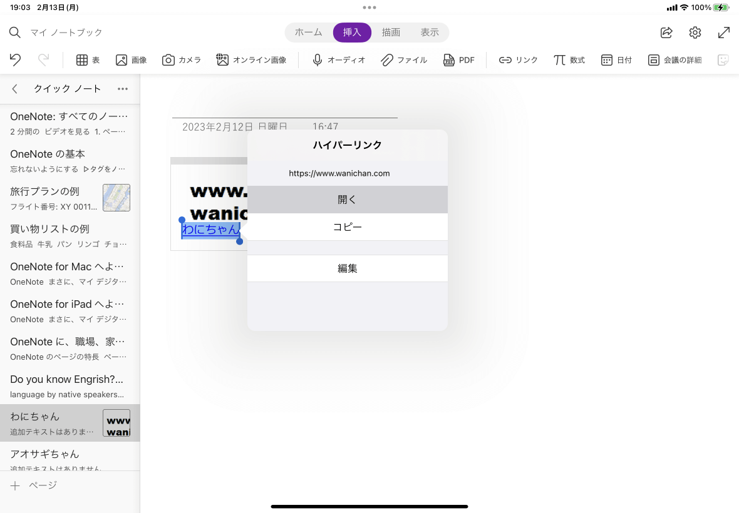Undo the last action
This screenshot has height=513, width=739.
(15, 60)
